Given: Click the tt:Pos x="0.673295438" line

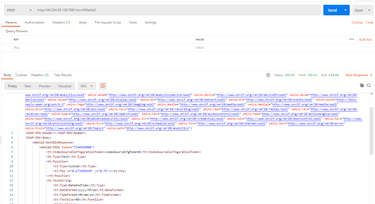Looking at the screenshot, I should 89,171.
